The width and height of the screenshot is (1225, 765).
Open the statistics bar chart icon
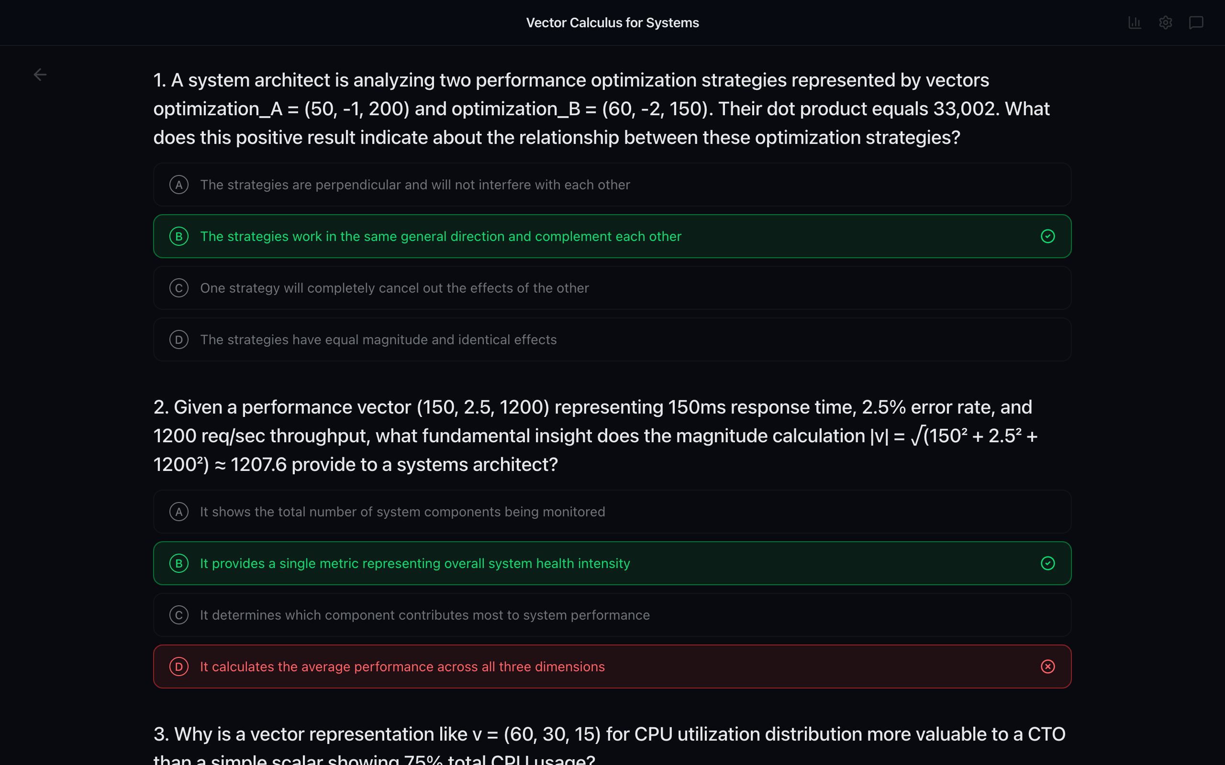point(1135,23)
